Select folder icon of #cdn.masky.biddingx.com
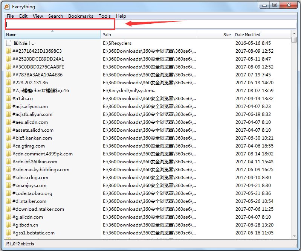Screen dimensions: 301x251 click(8, 169)
